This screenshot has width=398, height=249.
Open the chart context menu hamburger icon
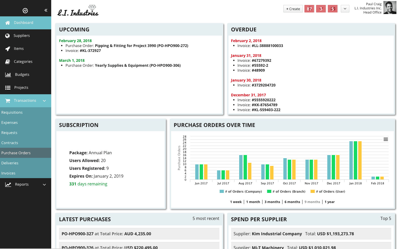pyautogui.click(x=385, y=139)
